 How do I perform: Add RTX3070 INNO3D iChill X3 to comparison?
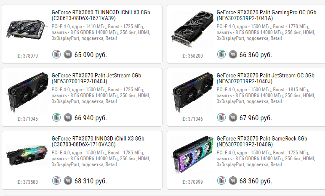(x=56, y=180)
